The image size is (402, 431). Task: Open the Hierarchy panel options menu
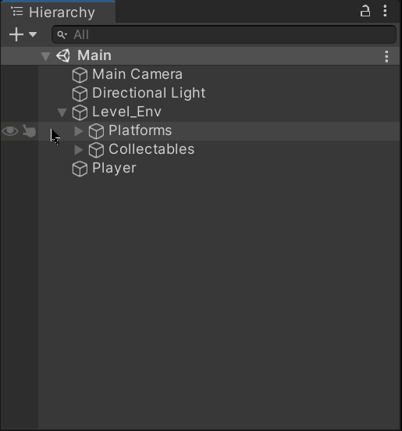tap(385, 11)
